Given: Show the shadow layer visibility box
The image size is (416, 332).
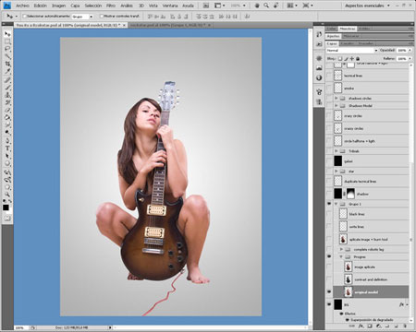Looking at the screenshot, I should (x=329, y=194).
